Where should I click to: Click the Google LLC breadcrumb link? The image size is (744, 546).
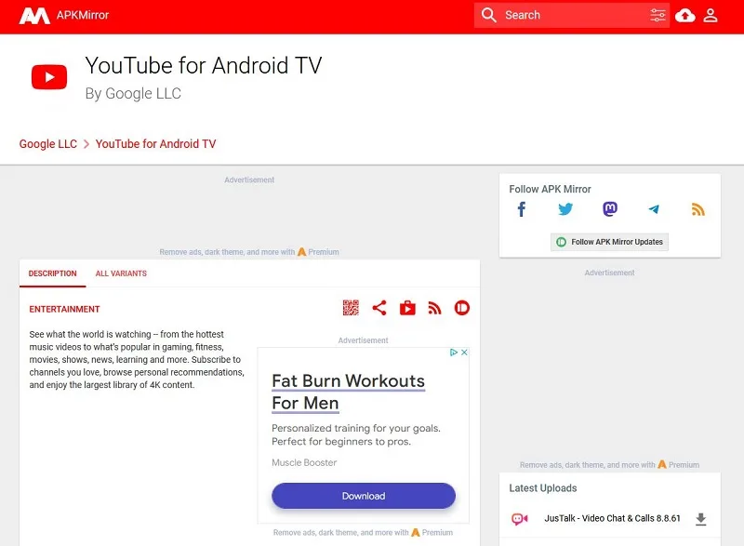tap(48, 144)
